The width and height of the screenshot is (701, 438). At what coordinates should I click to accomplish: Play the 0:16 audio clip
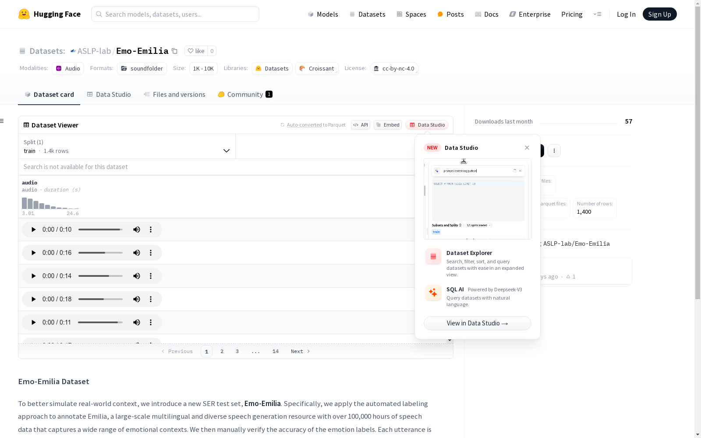coord(33,253)
